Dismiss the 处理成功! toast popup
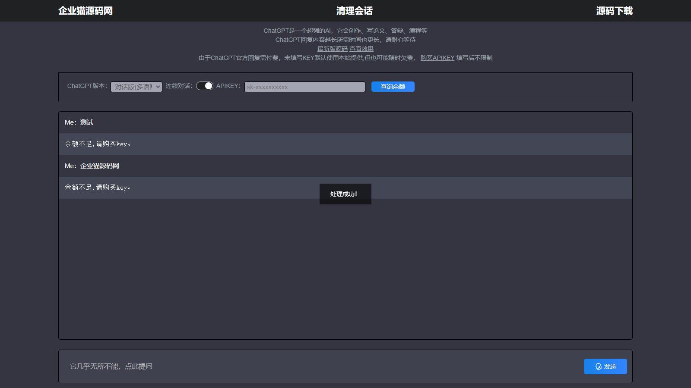691x388 pixels. pos(345,194)
